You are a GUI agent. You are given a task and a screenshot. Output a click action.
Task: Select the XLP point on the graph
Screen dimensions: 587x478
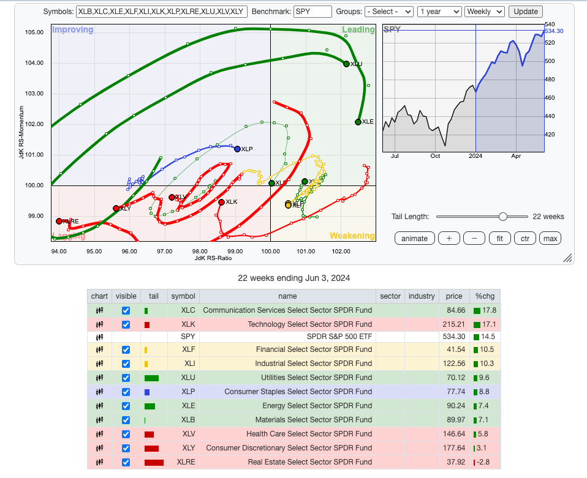tap(237, 149)
